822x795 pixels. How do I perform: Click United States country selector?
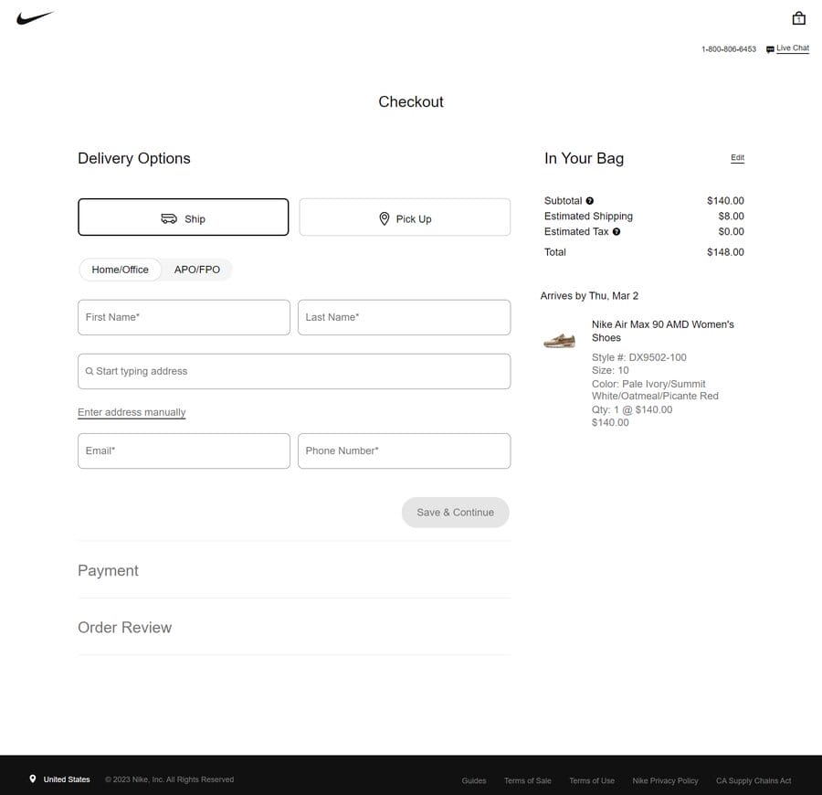[67, 779]
